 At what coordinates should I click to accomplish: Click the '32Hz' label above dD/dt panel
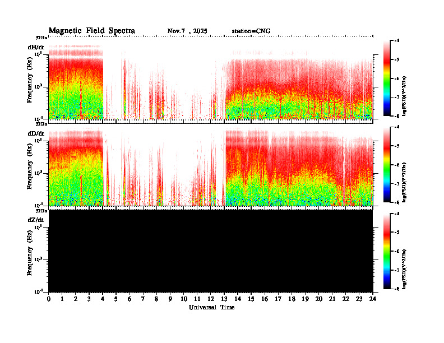pyautogui.click(x=41, y=124)
